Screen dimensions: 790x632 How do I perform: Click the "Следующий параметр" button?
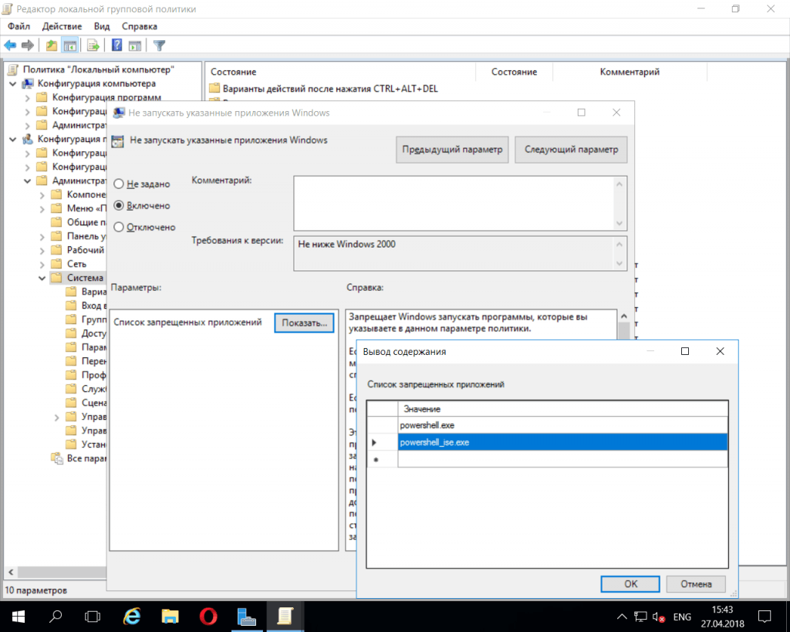[571, 150]
